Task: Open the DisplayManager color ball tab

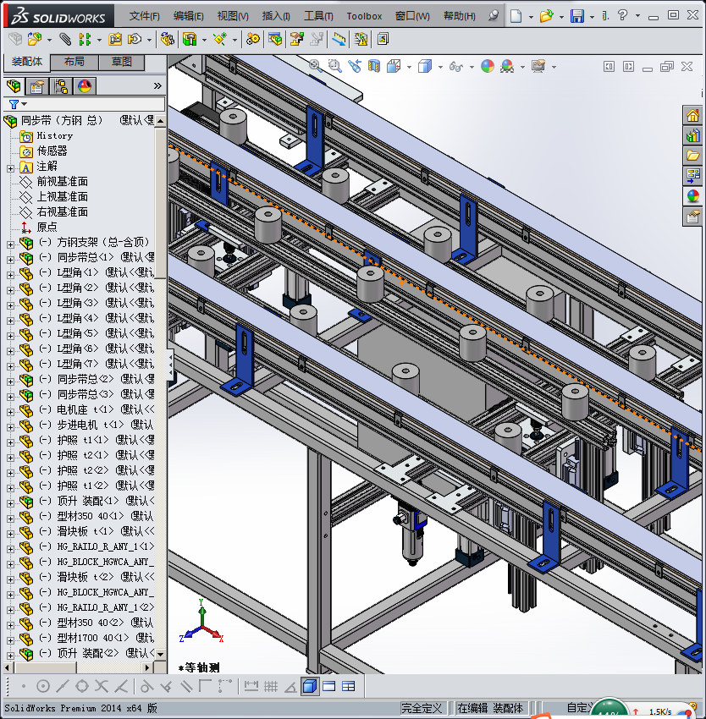Action: click(84, 85)
